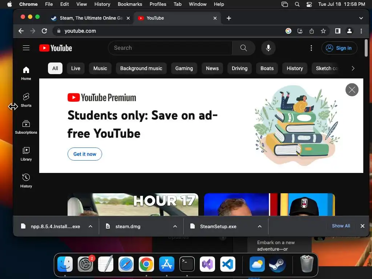Go back in Chrome
Image resolution: width=372 pixels, height=279 pixels.
[x=21, y=31]
